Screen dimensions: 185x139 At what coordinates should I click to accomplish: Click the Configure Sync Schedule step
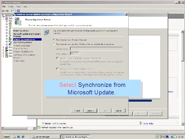coord(24,55)
